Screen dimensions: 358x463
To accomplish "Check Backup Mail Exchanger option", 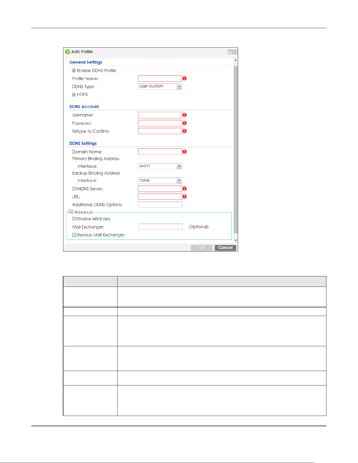I will pyautogui.click(x=74, y=235).
